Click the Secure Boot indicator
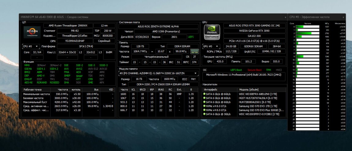This screenshot has height=151, width=352. pos(254,70)
